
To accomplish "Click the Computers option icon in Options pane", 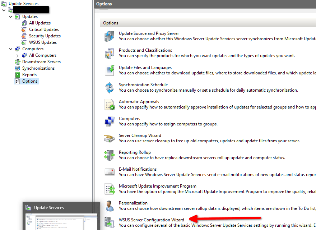I will (x=110, y=121).
